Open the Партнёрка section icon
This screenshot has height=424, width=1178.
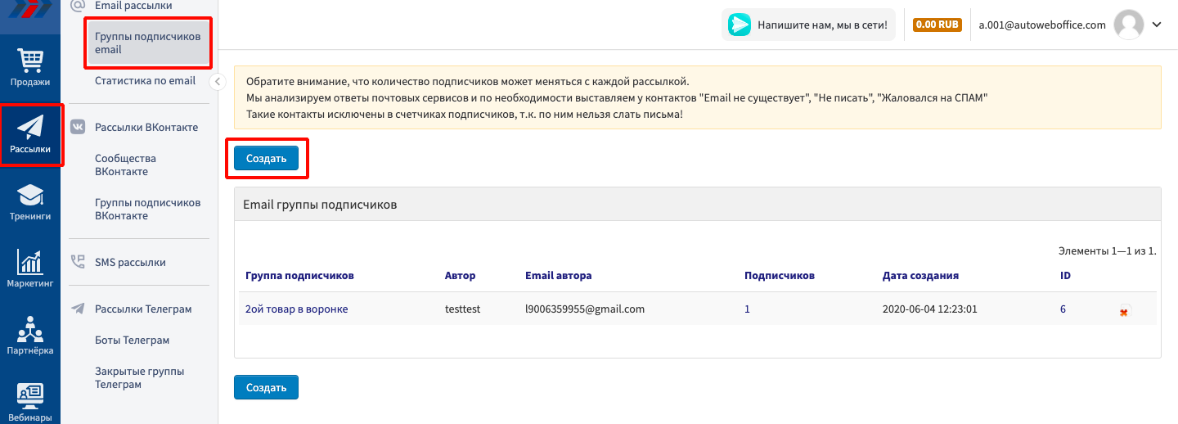coord(30,336)
